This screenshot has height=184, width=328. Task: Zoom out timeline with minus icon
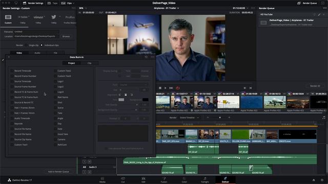click(x=208, y=118)
